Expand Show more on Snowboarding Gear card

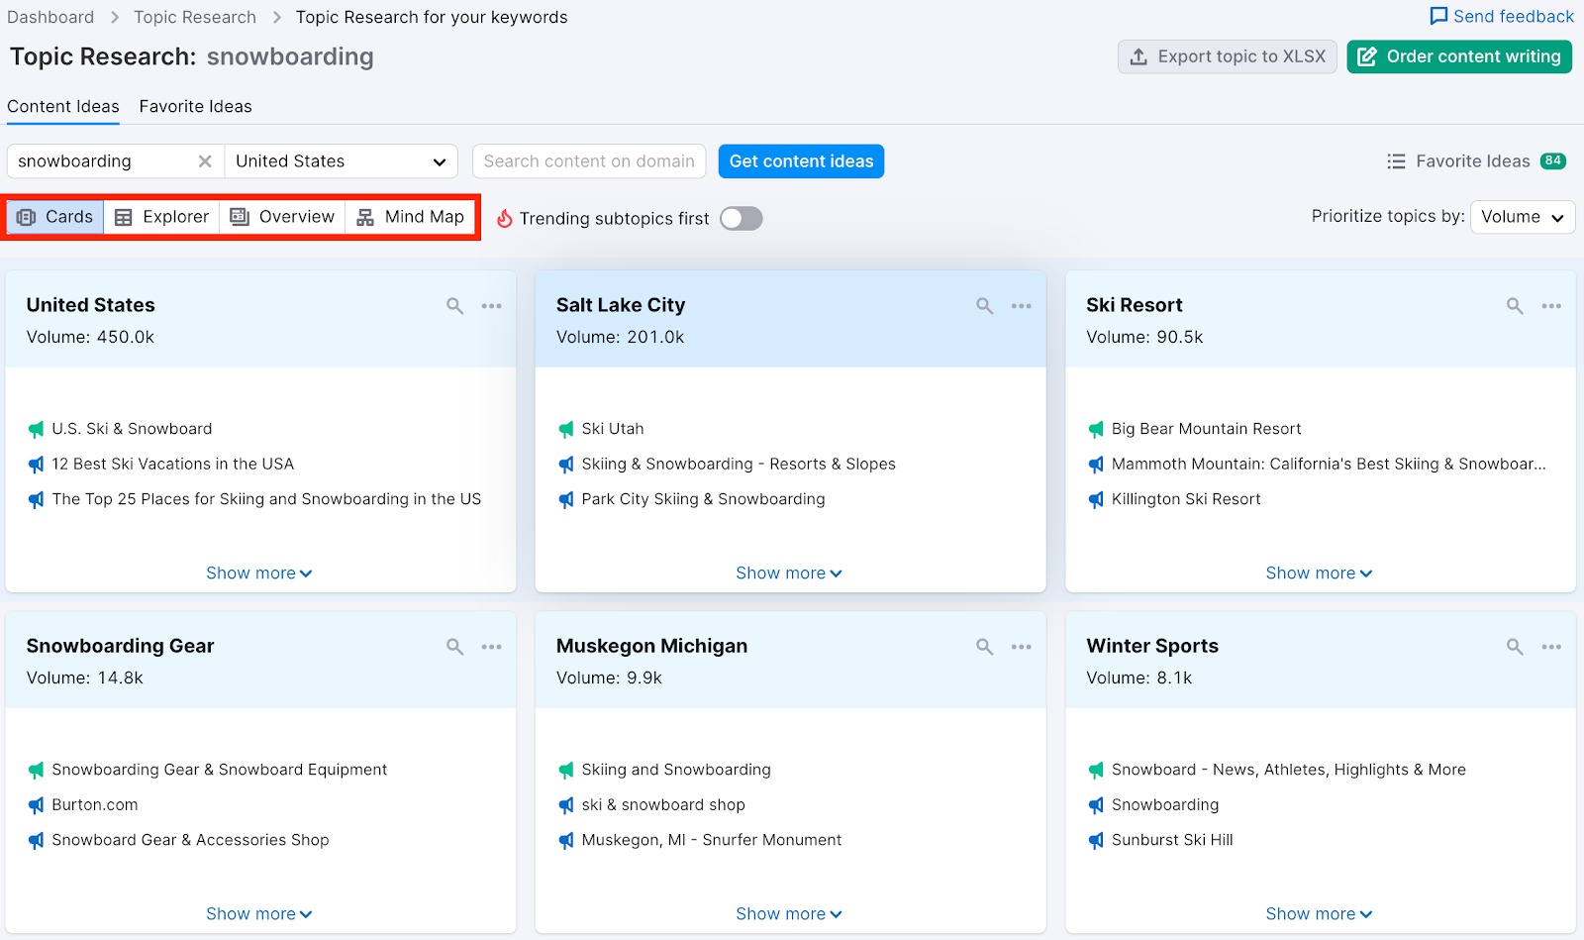259,914
